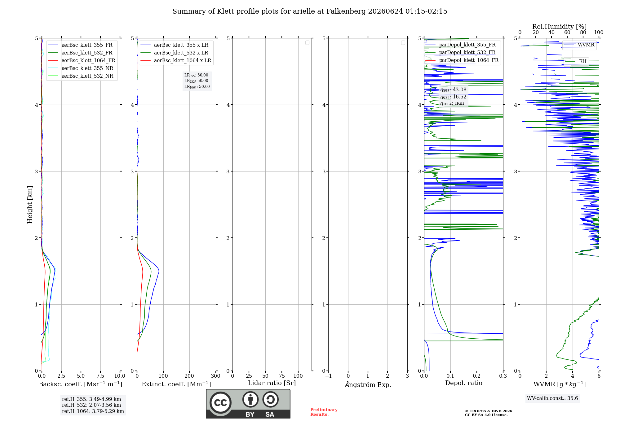
Task: Click the CC BY SA 4.0 License text
Action: (x=486, y=415)
